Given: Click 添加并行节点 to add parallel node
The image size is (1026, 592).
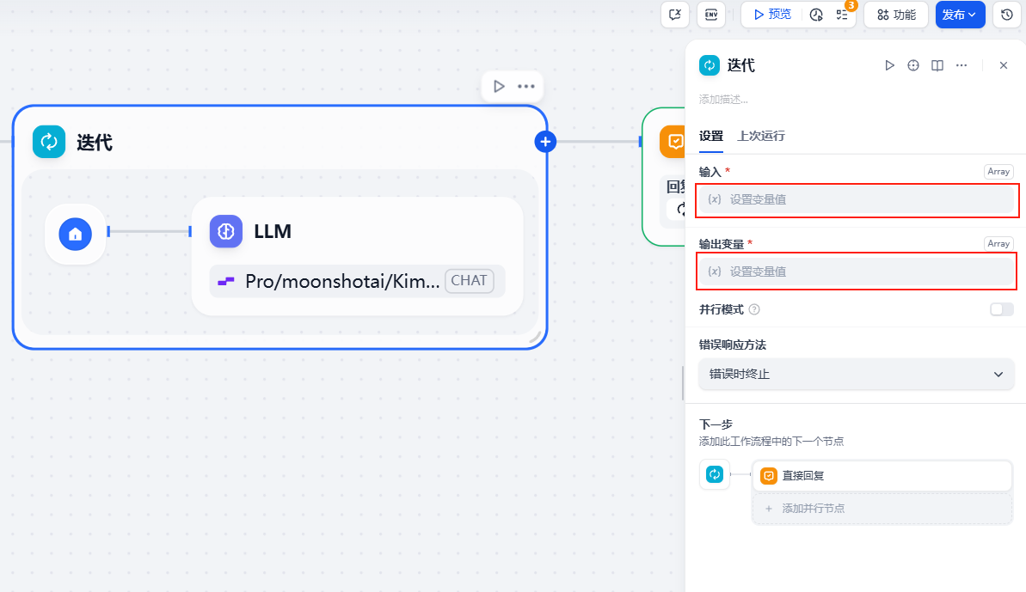Looking at the screenshot, I should tap(882, 509).
